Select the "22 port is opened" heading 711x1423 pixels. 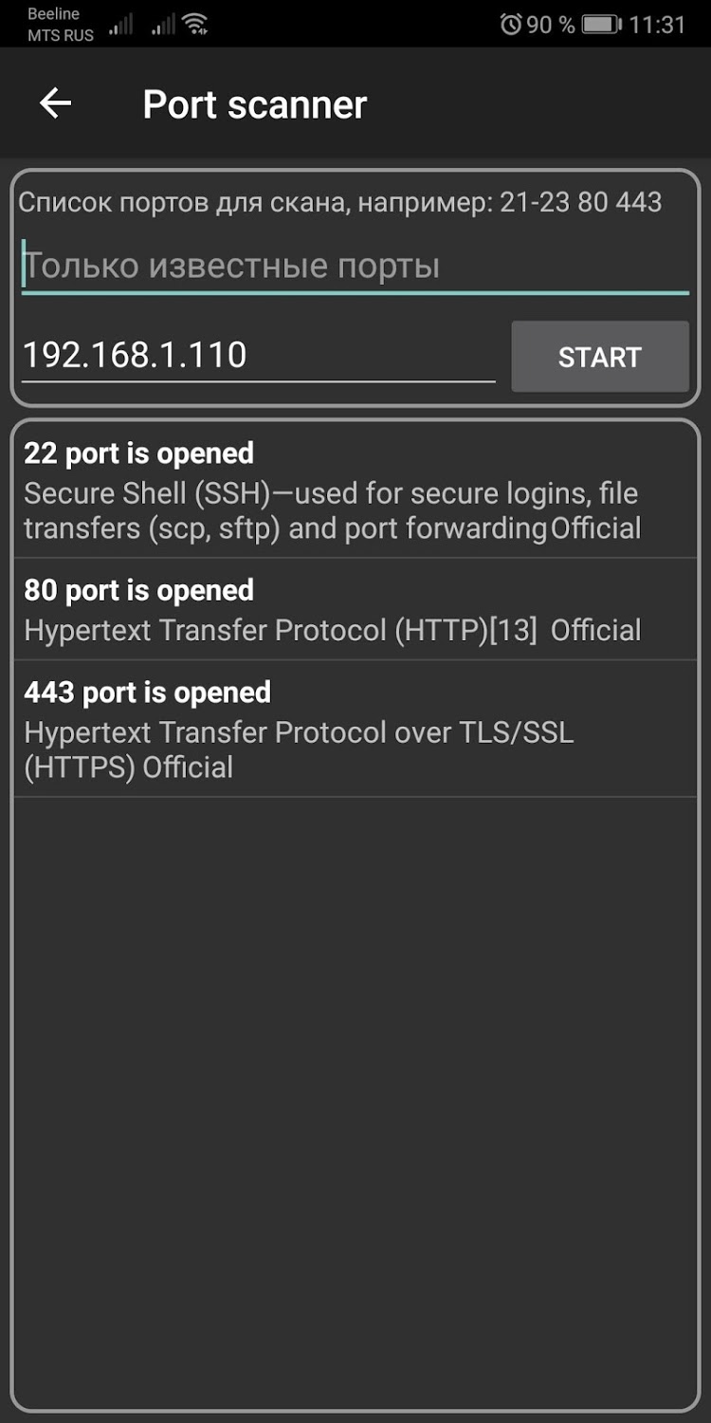138,453
